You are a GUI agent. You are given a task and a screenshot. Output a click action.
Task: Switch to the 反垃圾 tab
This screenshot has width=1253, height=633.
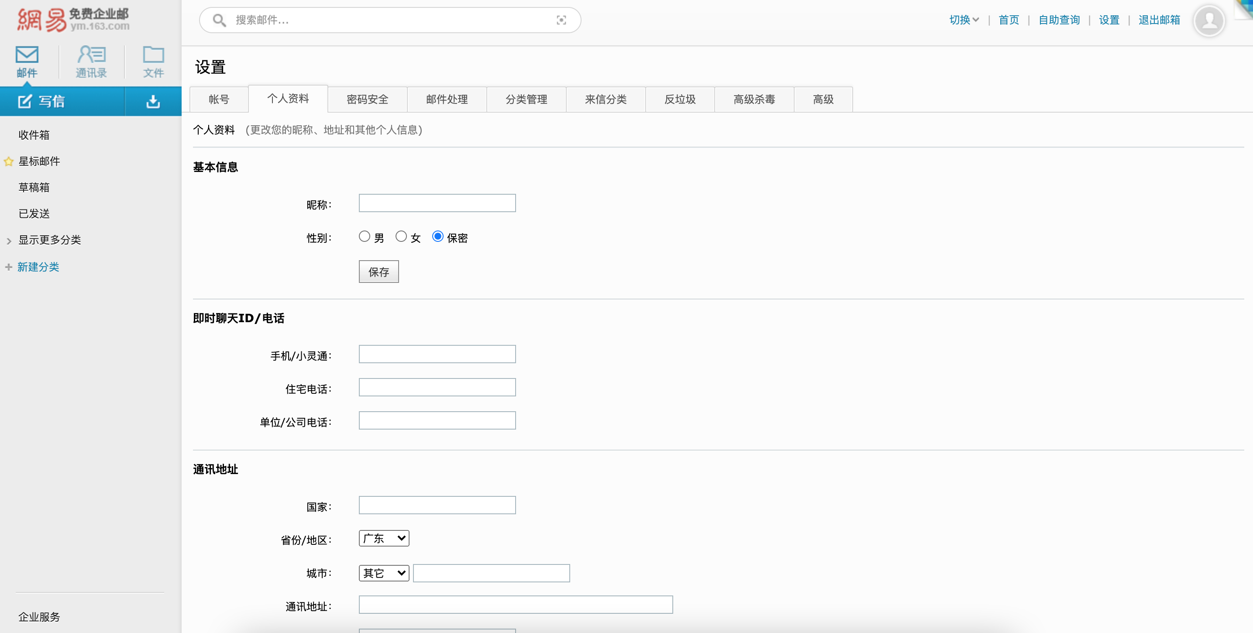680,99
